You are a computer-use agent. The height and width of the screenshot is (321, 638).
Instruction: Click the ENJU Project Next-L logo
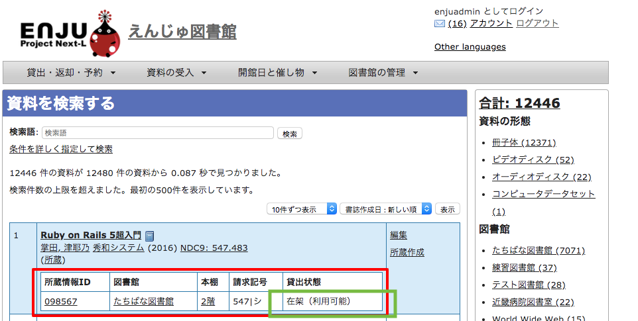coord(70,34)
